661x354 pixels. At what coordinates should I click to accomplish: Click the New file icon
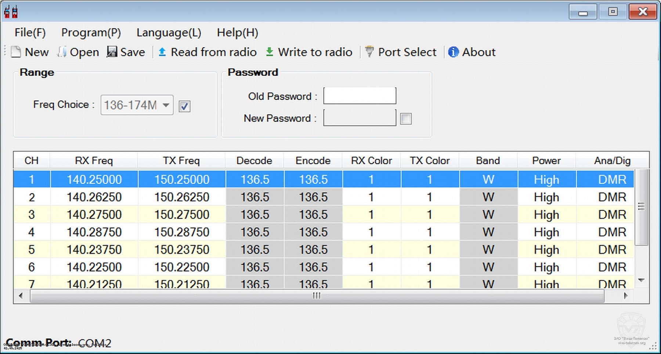coord(16,52)
